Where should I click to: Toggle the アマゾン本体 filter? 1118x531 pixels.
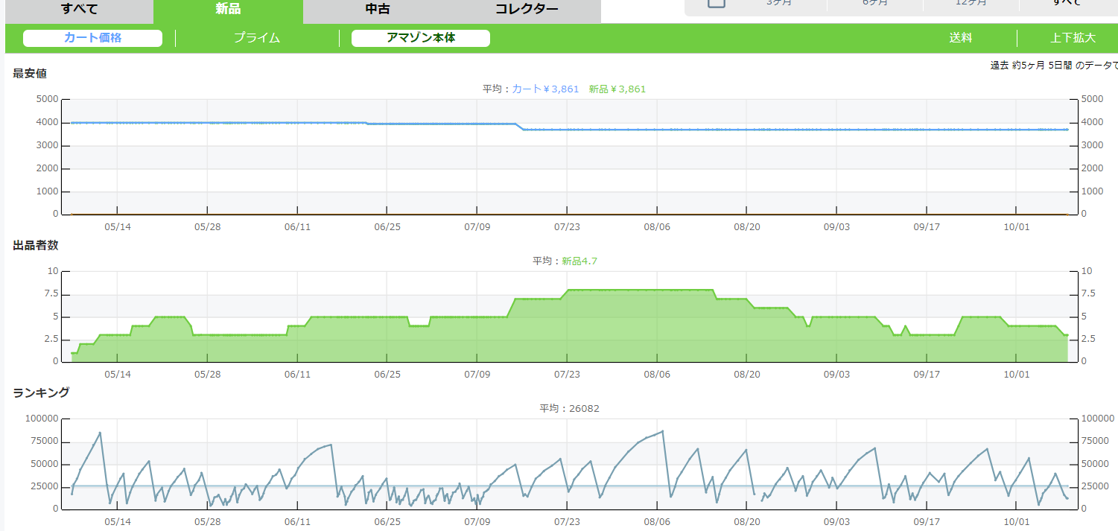coord(420,38)
